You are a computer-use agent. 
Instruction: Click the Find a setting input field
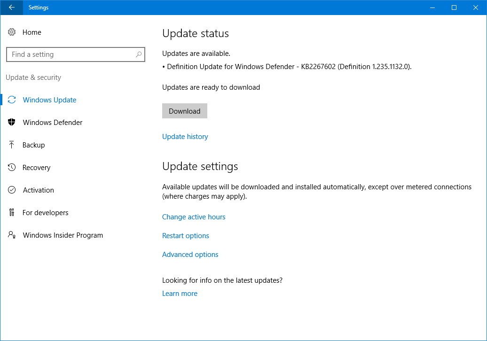coord(71,54)
